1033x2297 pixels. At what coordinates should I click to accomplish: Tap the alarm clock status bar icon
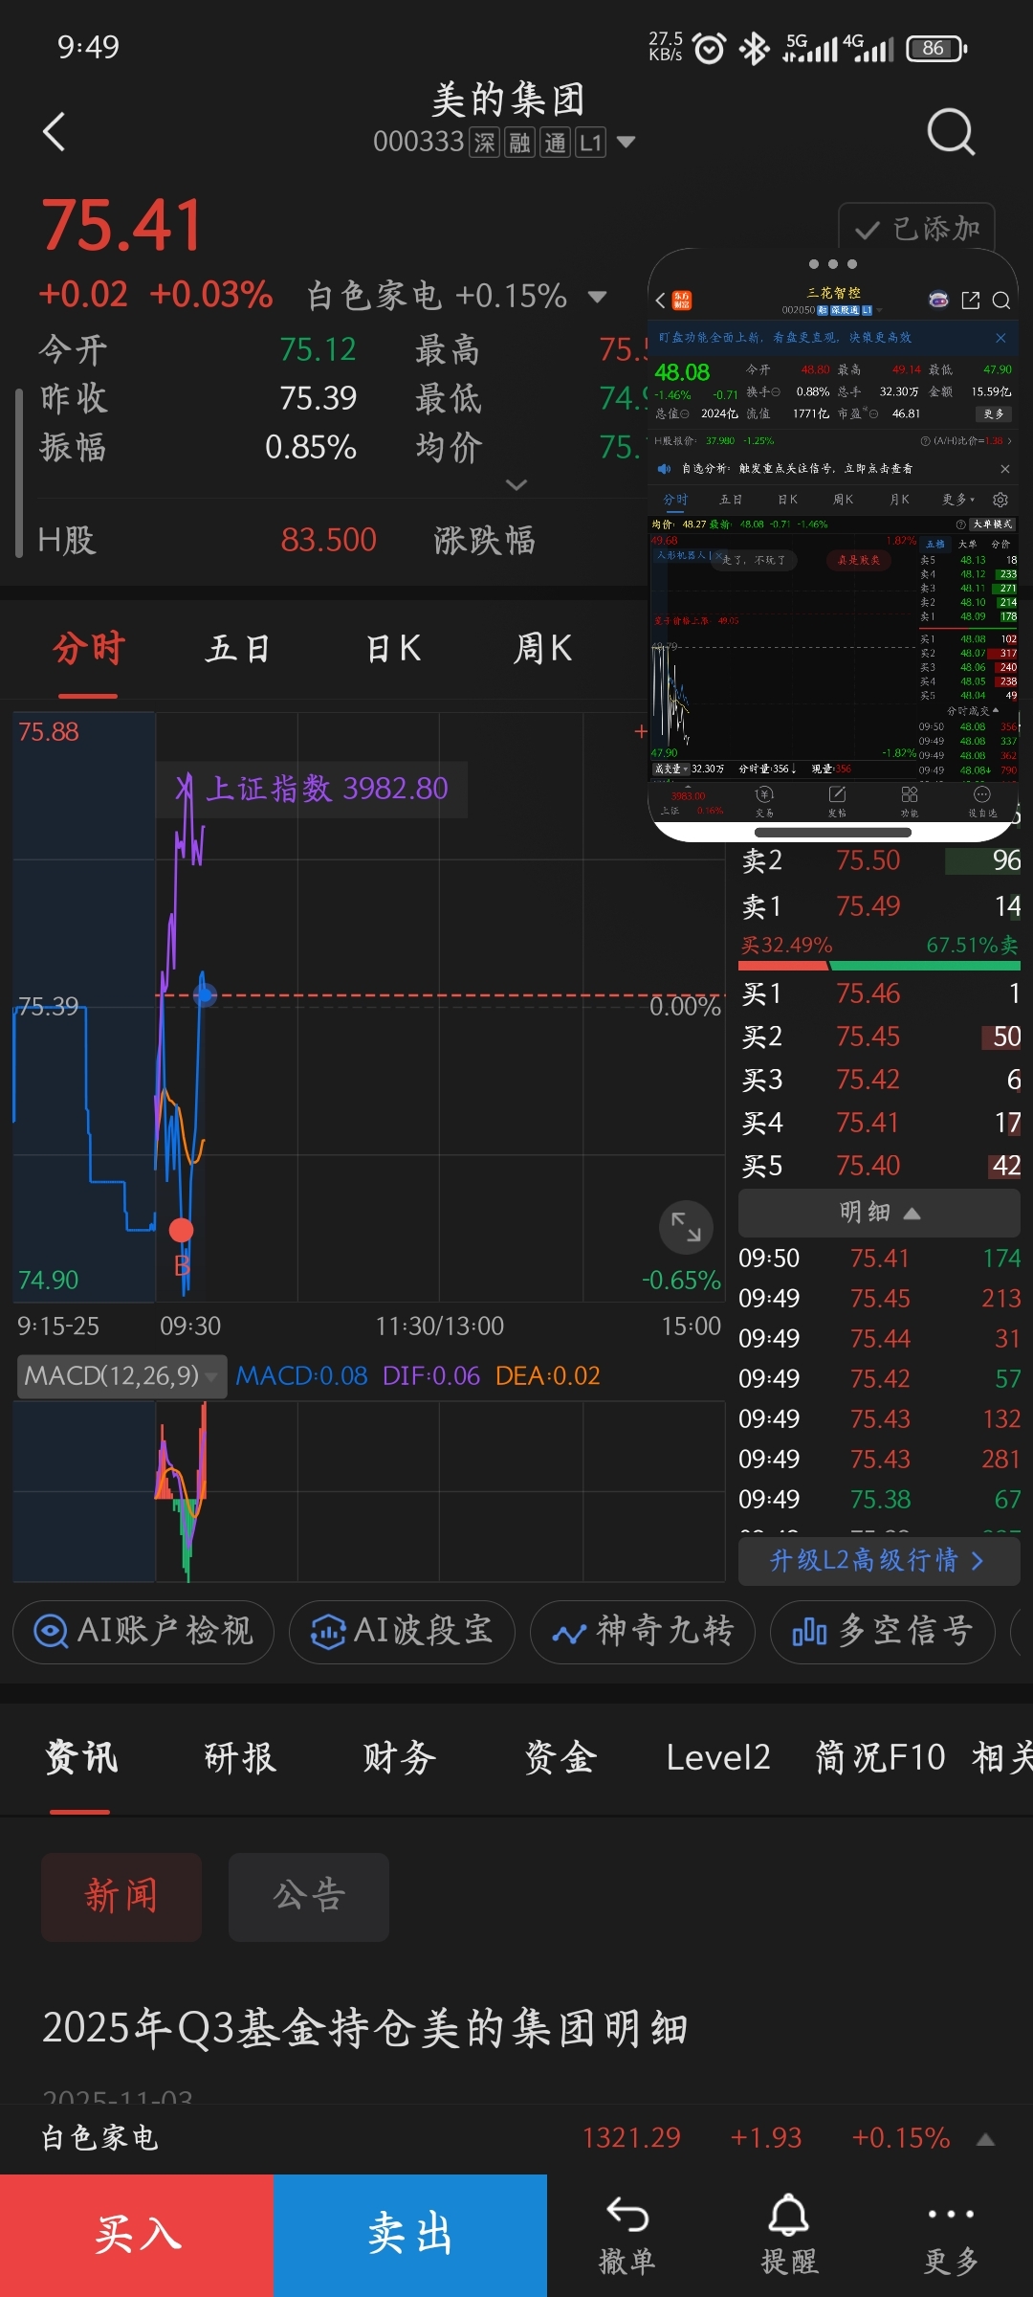pyautogui.click(x=709, y=48)
